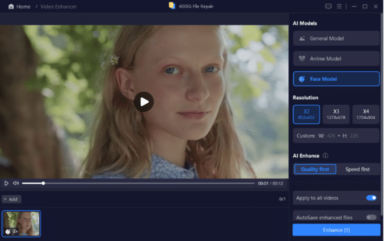Screen dimensions: 384x241
Task: Select the Anime Model option
Action: click(336, 58)
